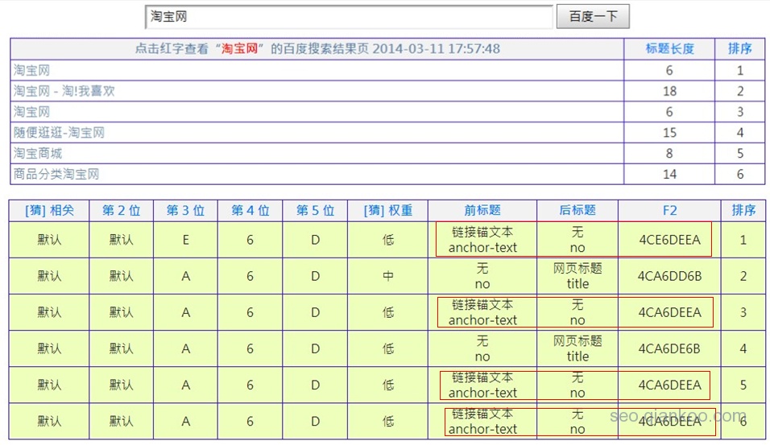Click the 前标题 column header

482,211
